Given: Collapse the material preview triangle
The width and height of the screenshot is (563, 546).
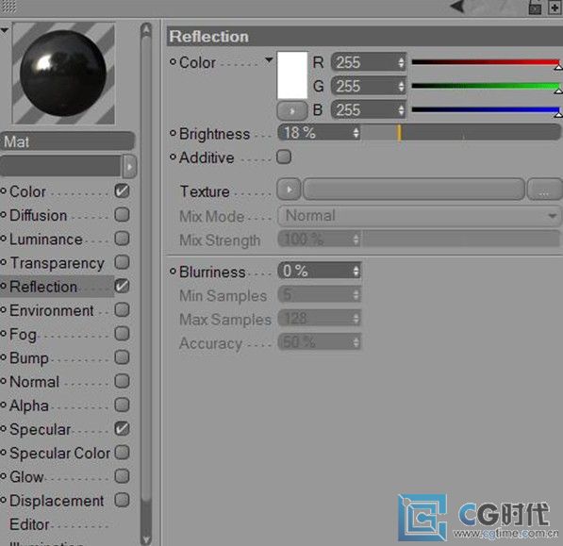Looking at the screenshot, I should 5,30.
